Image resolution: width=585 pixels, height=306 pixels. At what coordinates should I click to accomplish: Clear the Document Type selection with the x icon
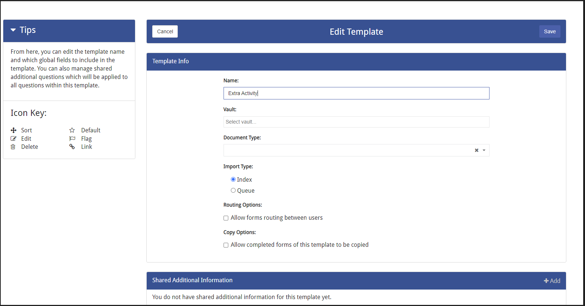[x=477, y=150]
